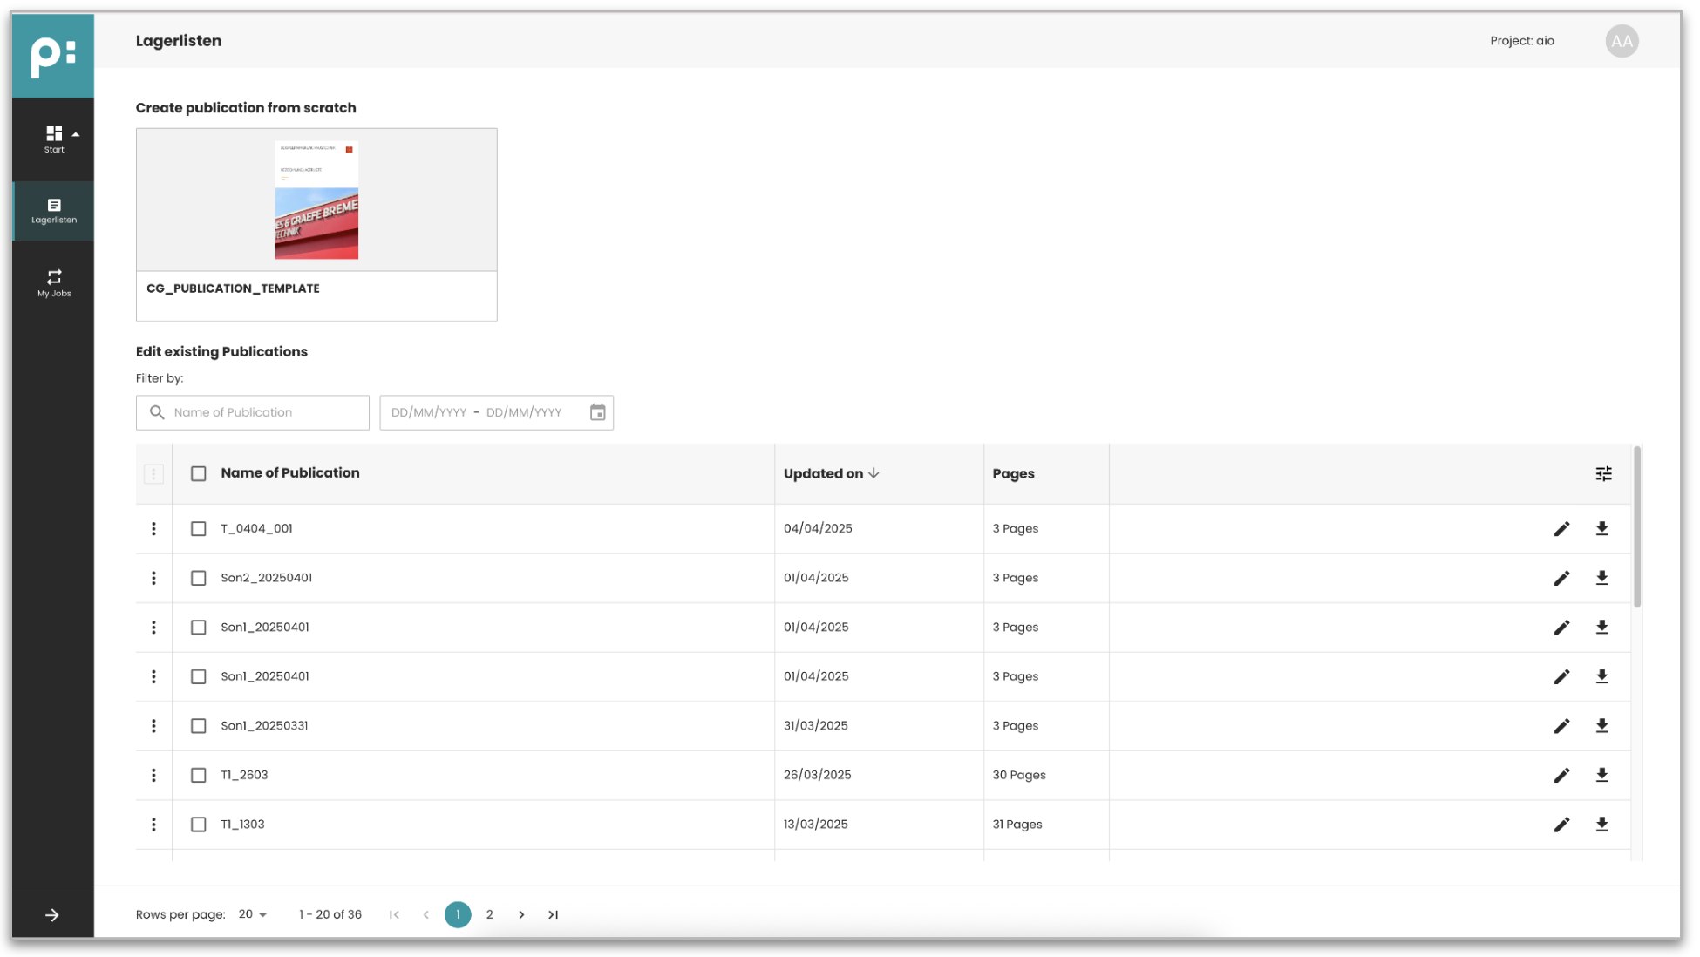Open the three-dot menu for T1_2603

click(153, 775)
